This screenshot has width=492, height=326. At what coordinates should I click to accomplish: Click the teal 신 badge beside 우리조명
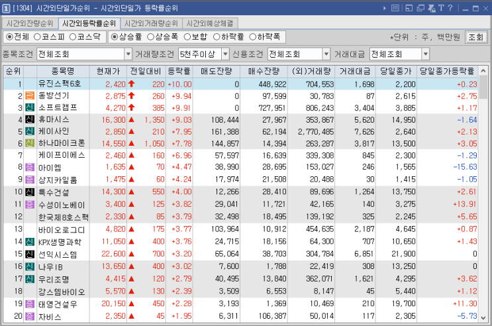pos(30,278)
